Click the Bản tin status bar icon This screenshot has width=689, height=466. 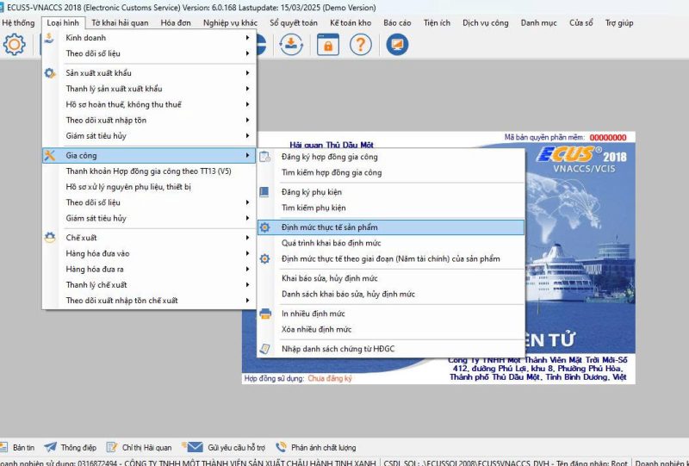tap(3, 447)
